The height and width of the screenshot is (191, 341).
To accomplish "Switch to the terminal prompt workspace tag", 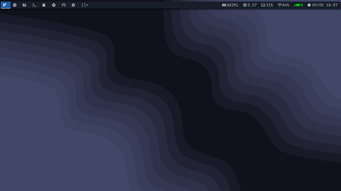I will (34, 5).
